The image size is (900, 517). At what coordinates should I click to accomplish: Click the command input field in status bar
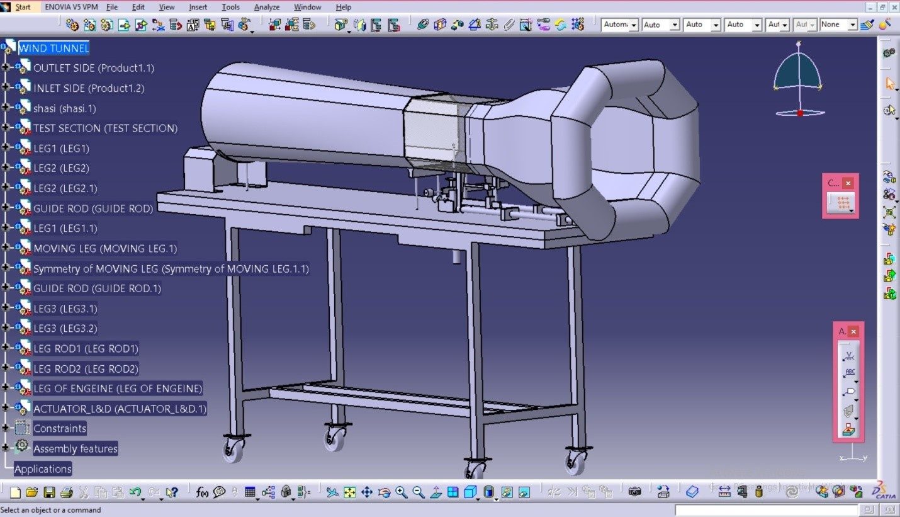[x=768, y=509]
